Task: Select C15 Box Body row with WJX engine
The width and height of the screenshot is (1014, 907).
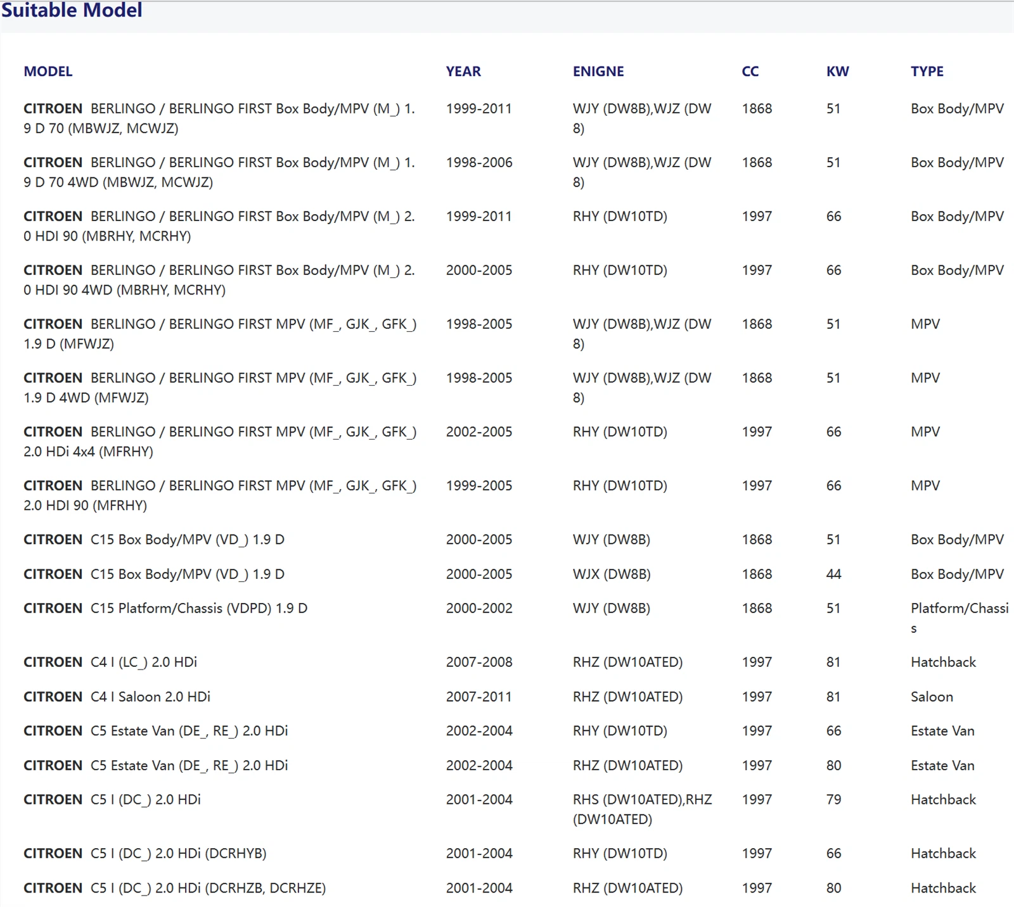Action: point(154,574)
